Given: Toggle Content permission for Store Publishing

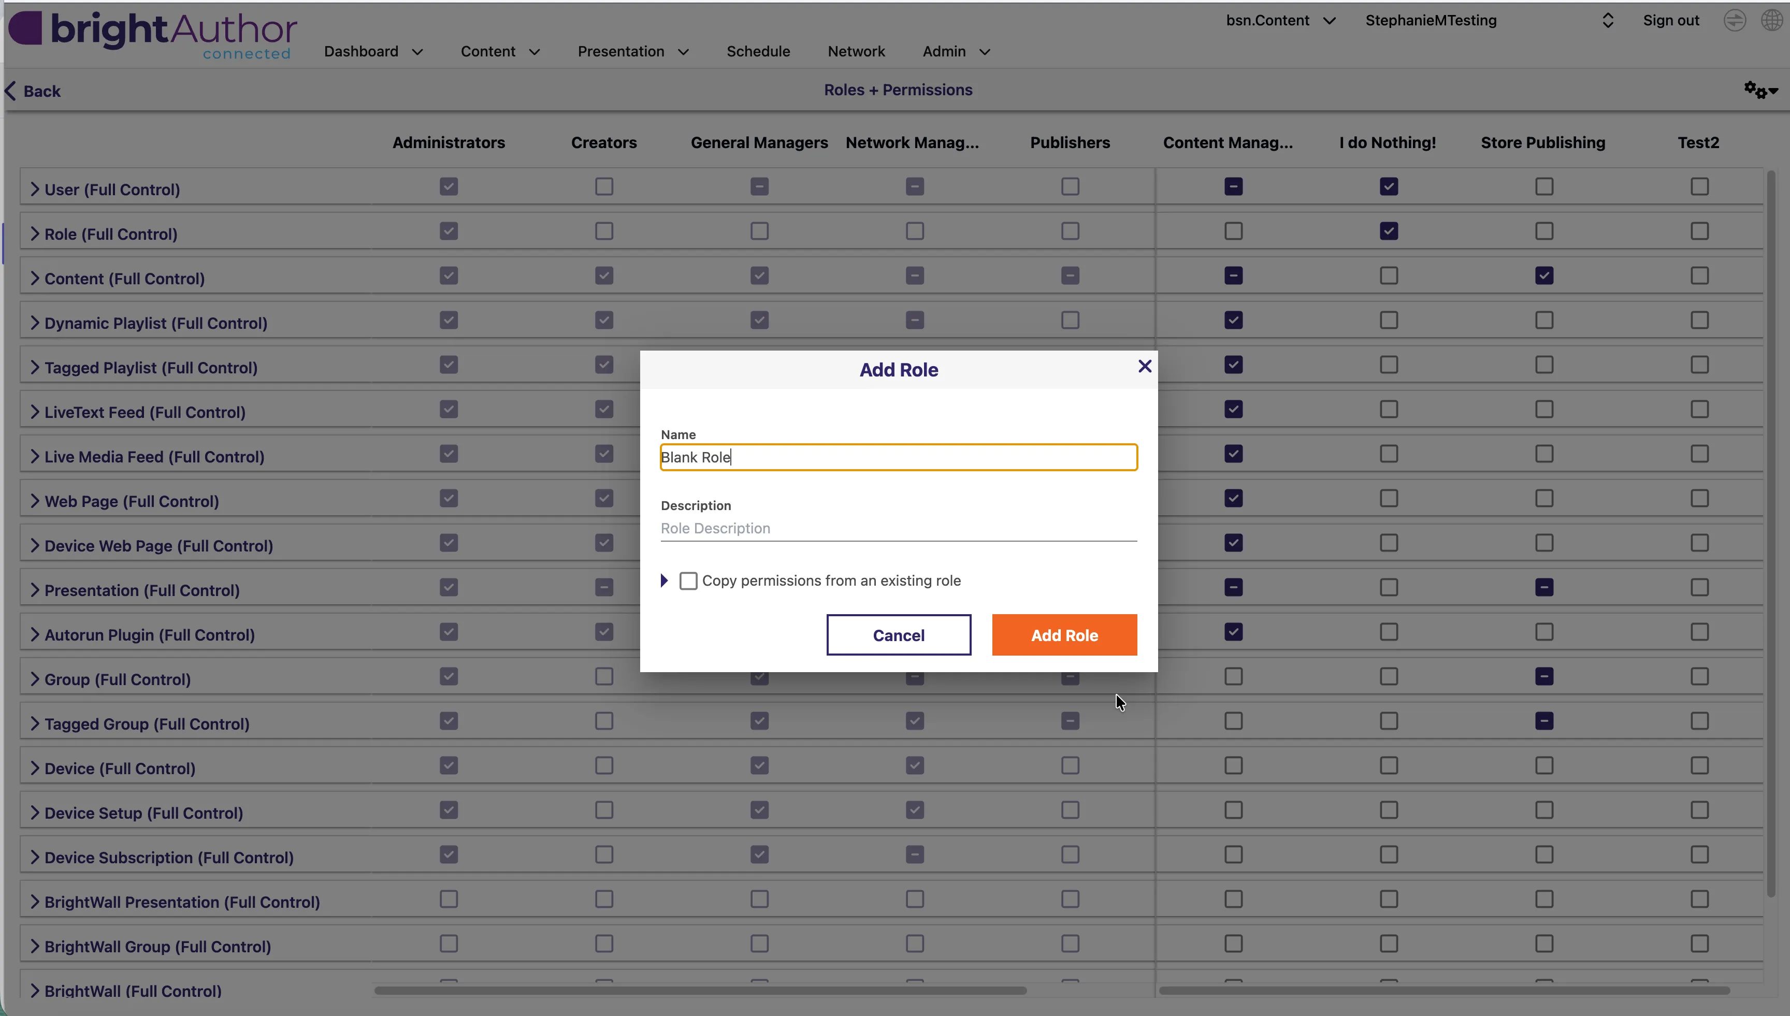Looking at the screenshot, I should (1543, 275).
